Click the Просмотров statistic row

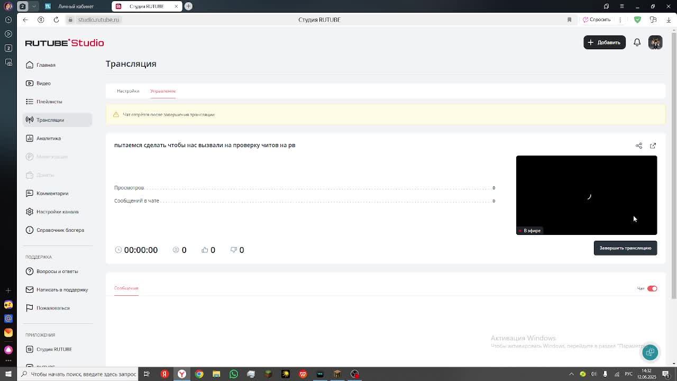(305, 188)
